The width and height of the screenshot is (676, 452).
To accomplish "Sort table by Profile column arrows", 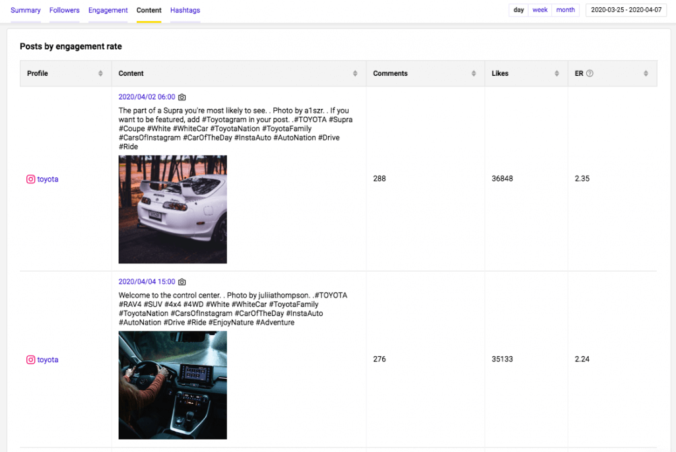I will click(x=100, y=73).
